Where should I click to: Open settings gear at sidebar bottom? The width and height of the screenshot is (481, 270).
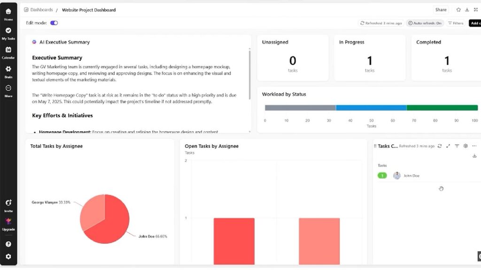tap(8, 256)
